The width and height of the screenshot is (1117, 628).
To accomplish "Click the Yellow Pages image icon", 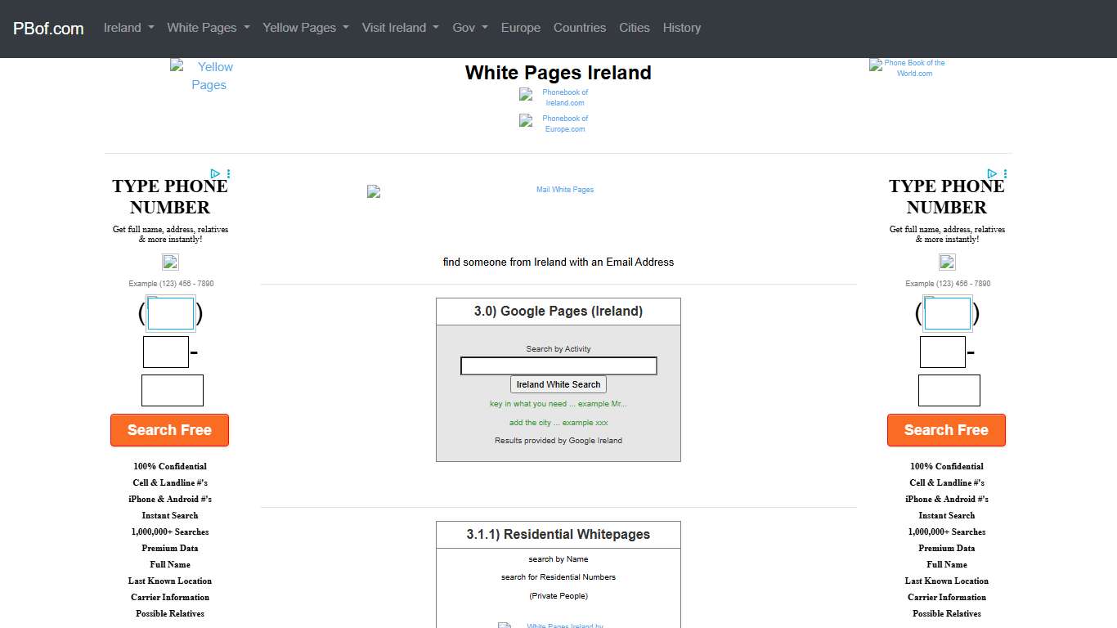I will (175, 66).
